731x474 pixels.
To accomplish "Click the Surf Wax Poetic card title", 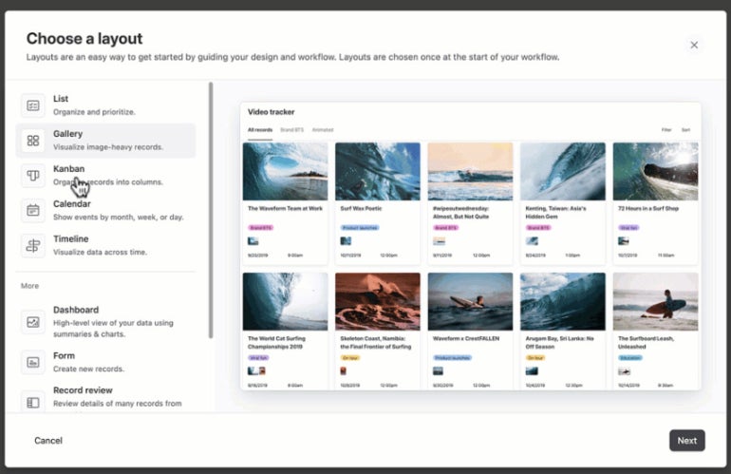I will point(361,208).
